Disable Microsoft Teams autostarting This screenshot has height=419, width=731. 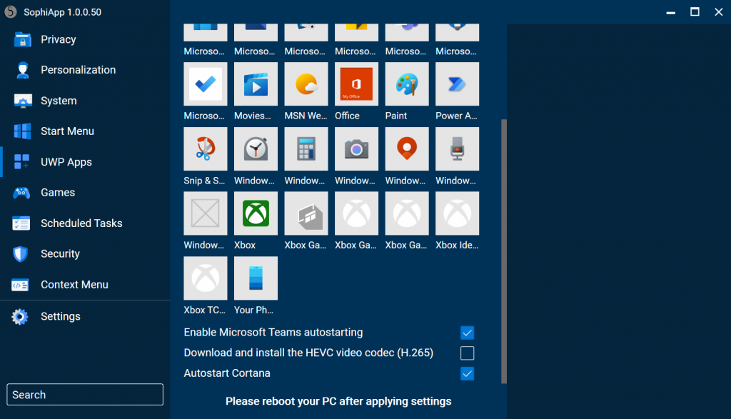click(467, 333)
